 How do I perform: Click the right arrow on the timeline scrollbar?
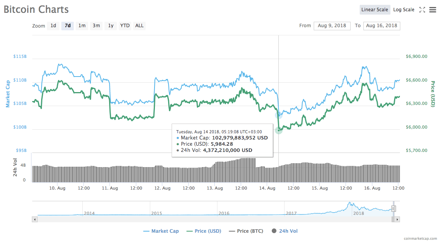[x=397, y=219]
